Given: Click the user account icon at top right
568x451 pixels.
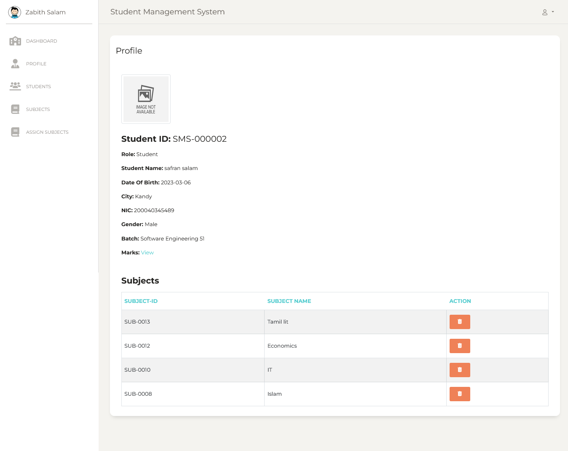Looking at the screenshot, I should 545,12.
